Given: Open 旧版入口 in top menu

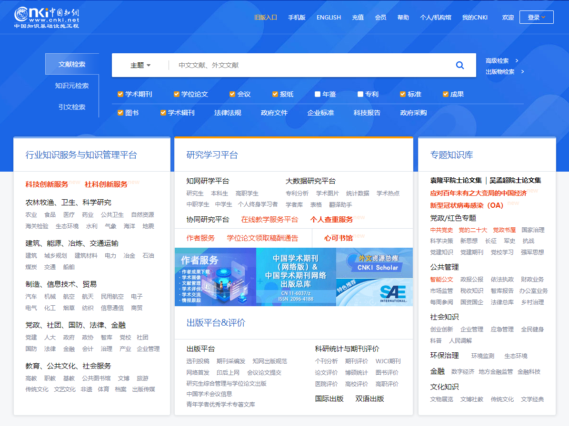Looking at the screenshot, I should point(266,18).
